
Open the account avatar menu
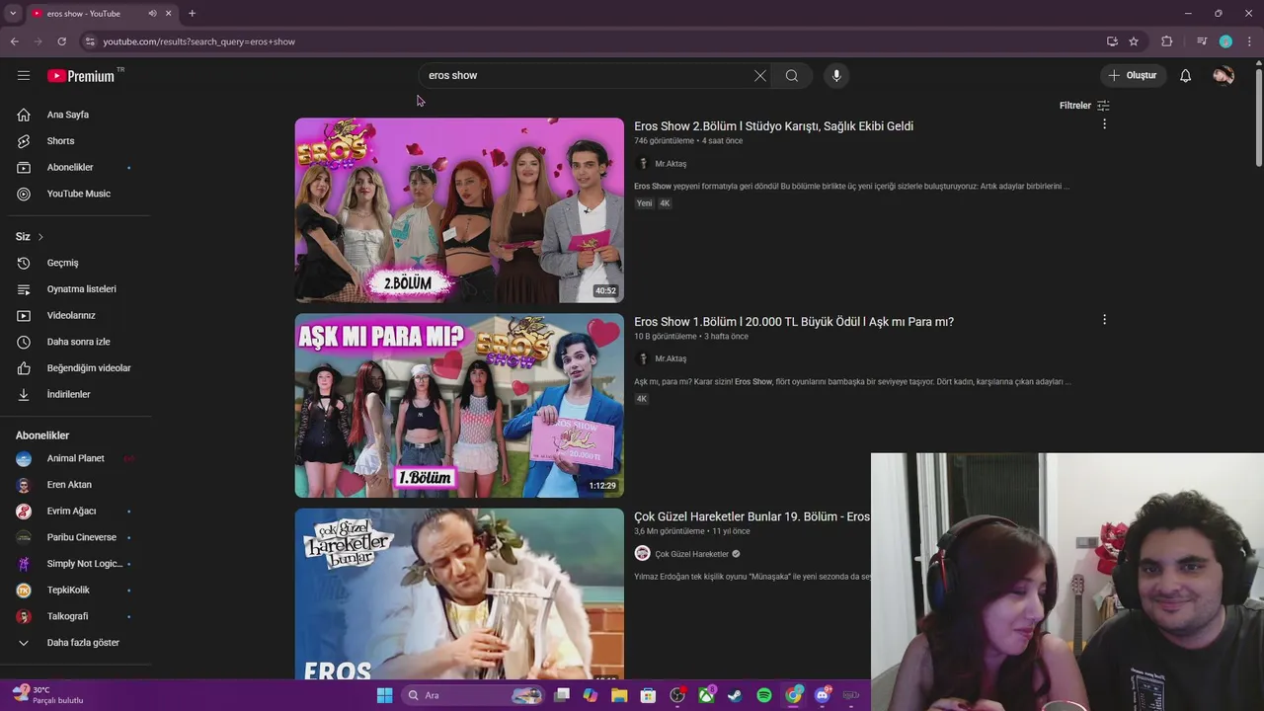click(1224, 75)
